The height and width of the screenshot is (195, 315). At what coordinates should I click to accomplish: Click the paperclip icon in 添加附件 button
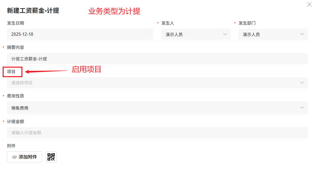click(15, 157)
